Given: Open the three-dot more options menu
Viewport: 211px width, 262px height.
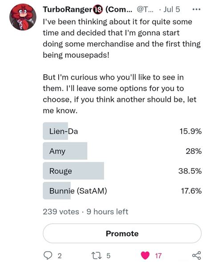Looking at the screenshot, I should pos(196,9).
